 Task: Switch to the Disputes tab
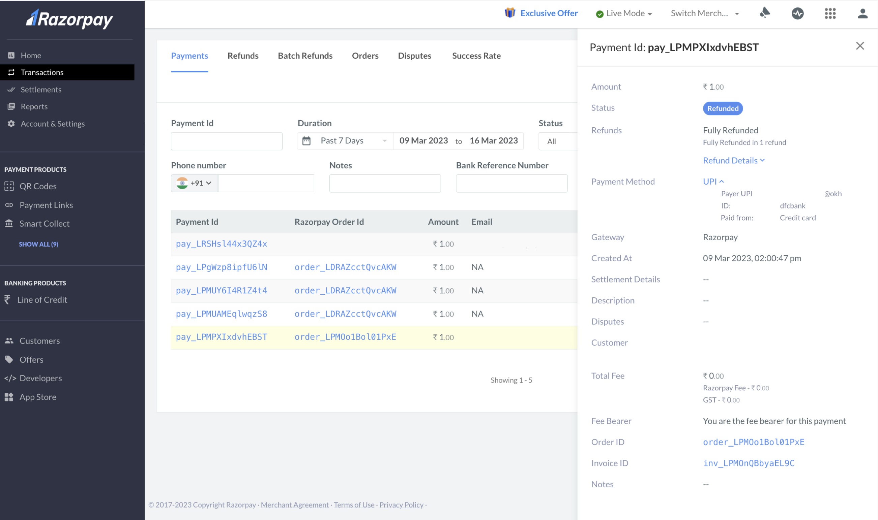click(x=414, y=56)
